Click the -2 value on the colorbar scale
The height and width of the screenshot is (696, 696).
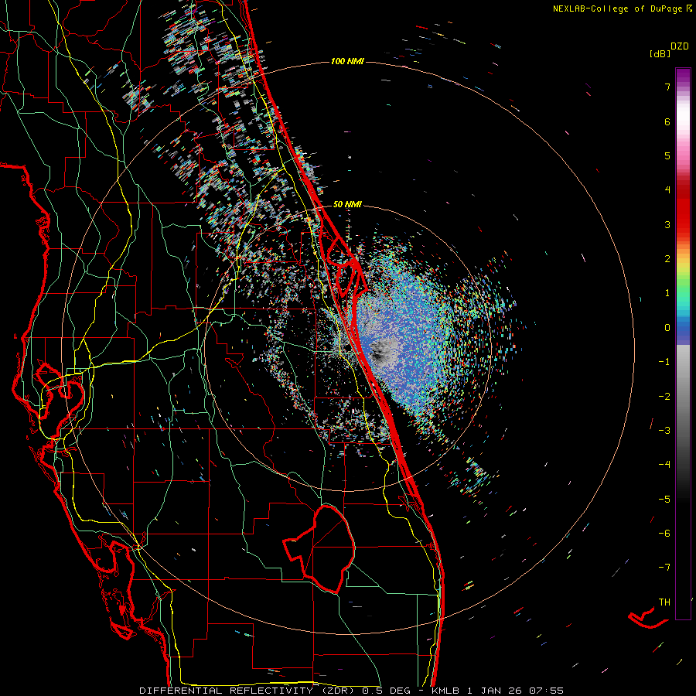(x=664, y=397)
